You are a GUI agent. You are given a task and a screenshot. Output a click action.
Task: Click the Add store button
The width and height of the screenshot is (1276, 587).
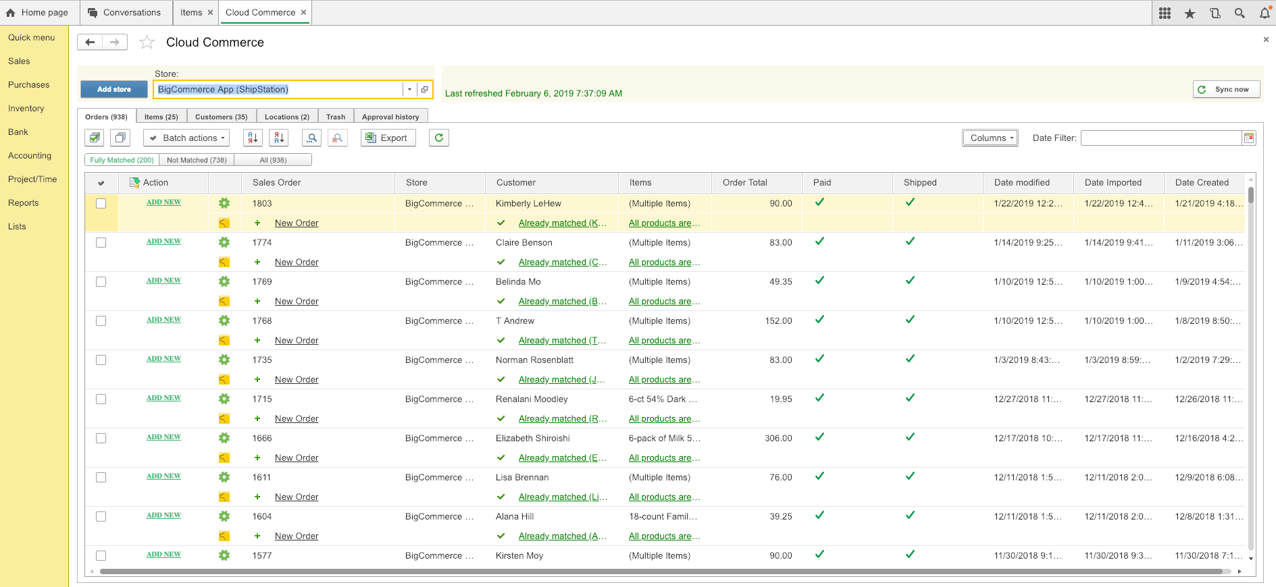(x=114, y=89)
